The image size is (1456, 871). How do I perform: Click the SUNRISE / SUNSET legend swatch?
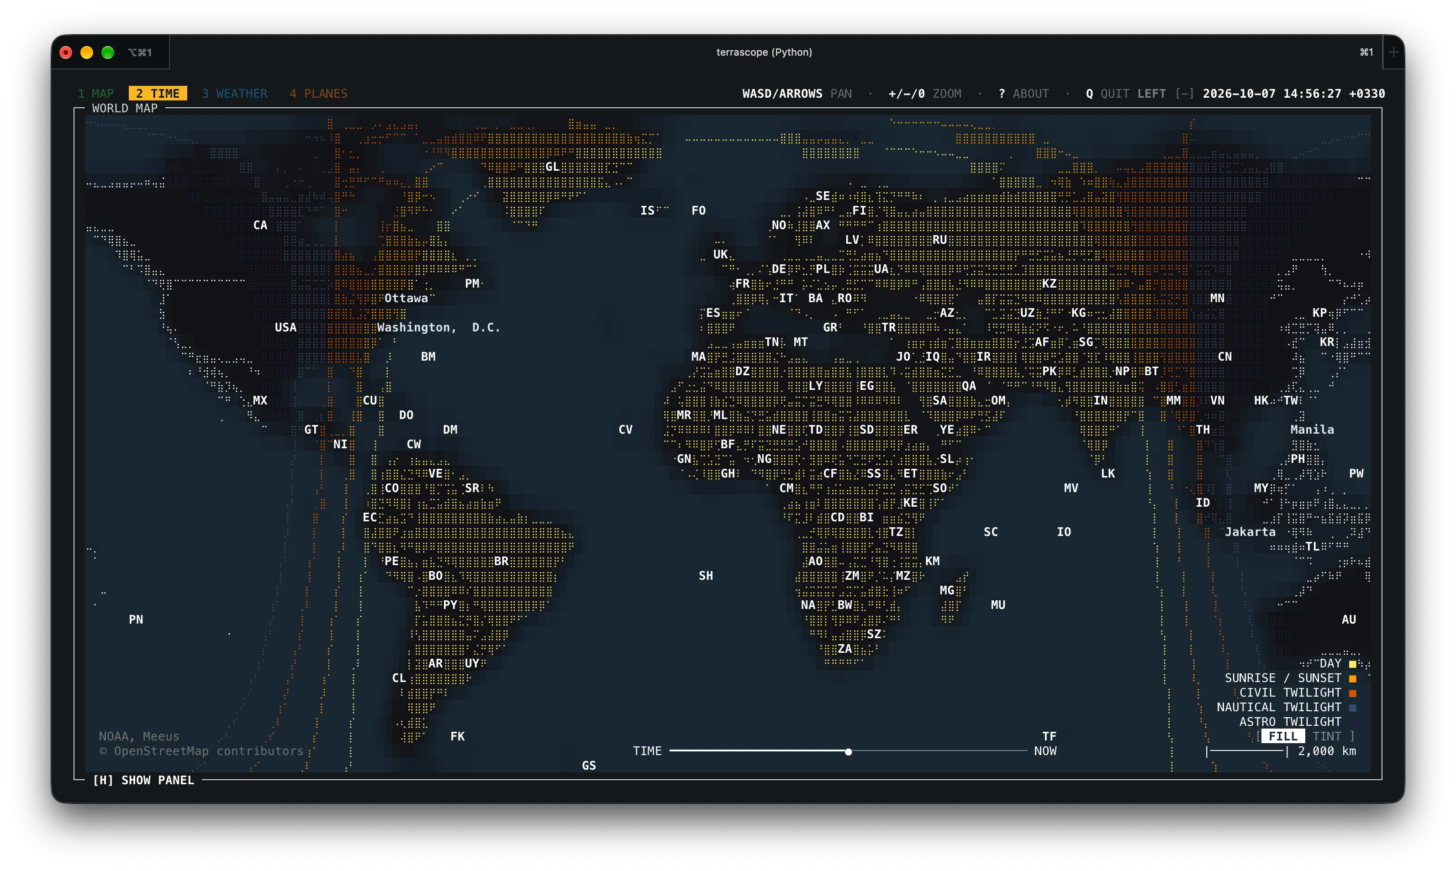1353,678
